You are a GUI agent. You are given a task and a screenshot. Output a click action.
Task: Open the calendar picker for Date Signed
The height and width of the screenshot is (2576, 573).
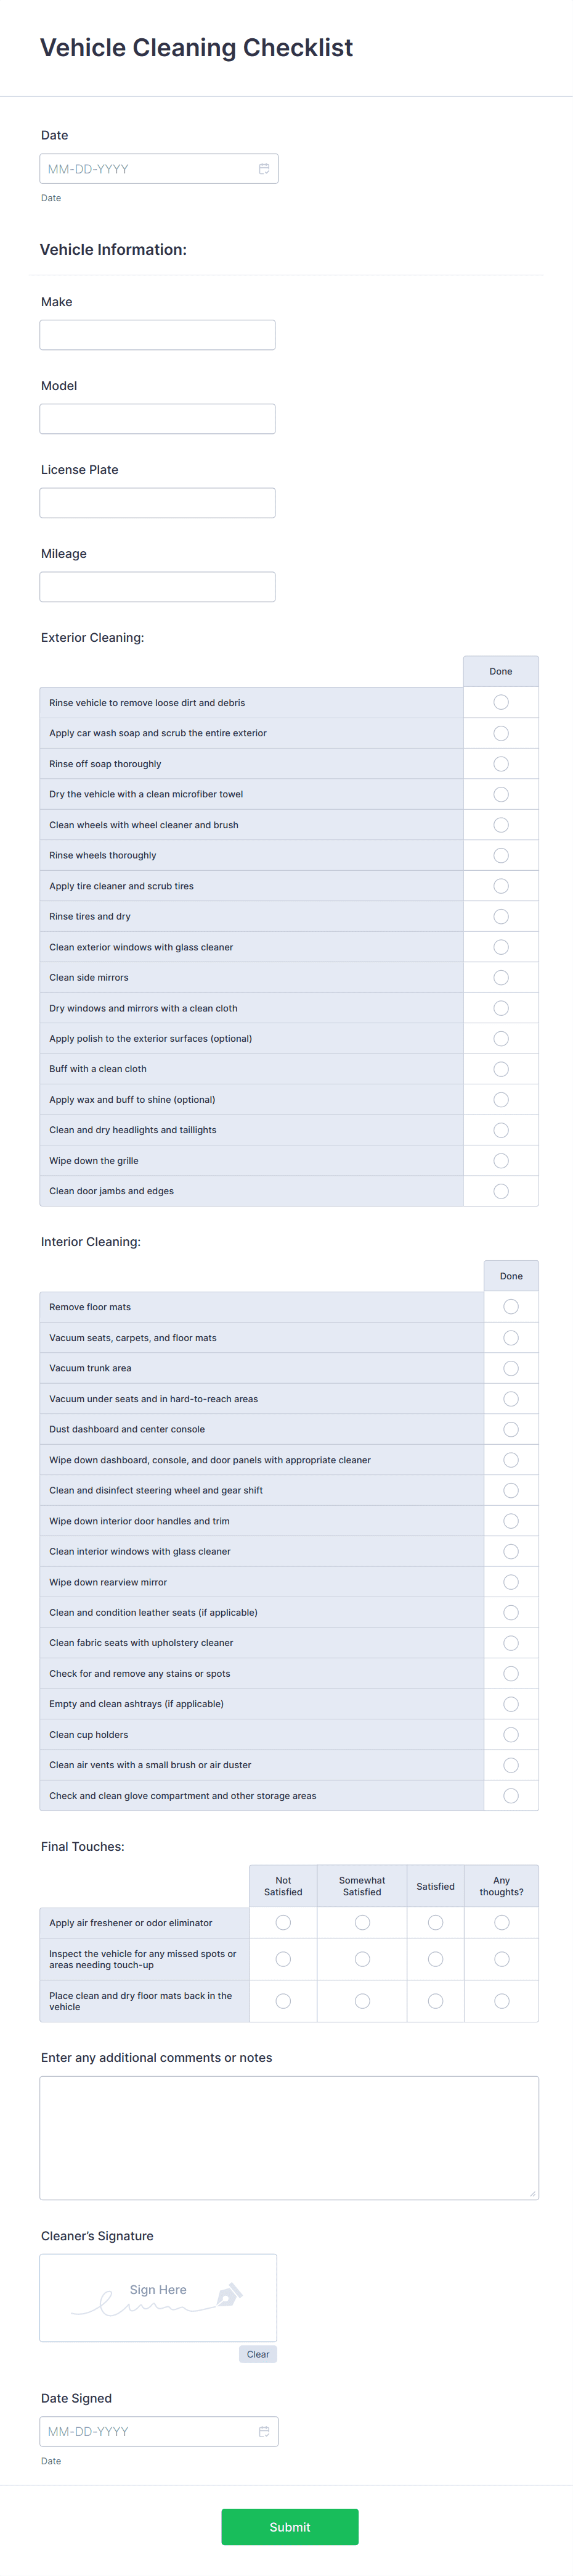264,2431
